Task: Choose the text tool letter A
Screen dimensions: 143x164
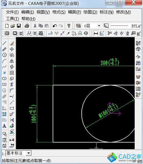Action: 4,126
